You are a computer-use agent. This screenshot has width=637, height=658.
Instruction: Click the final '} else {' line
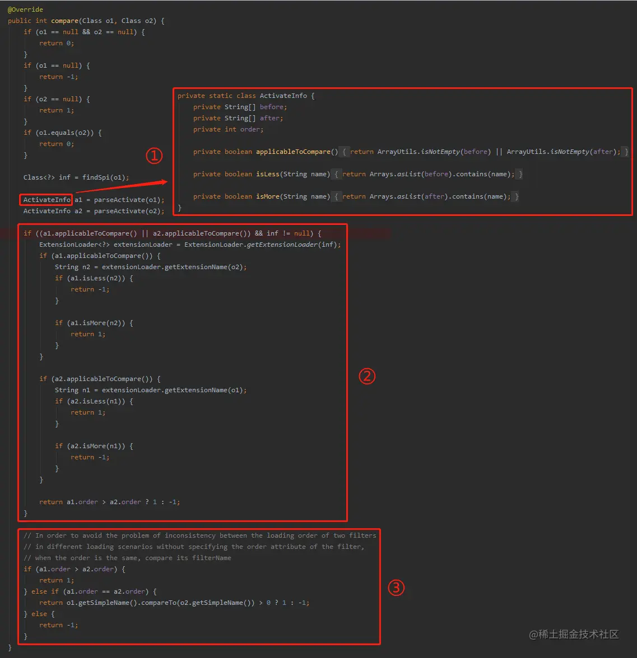39,614
